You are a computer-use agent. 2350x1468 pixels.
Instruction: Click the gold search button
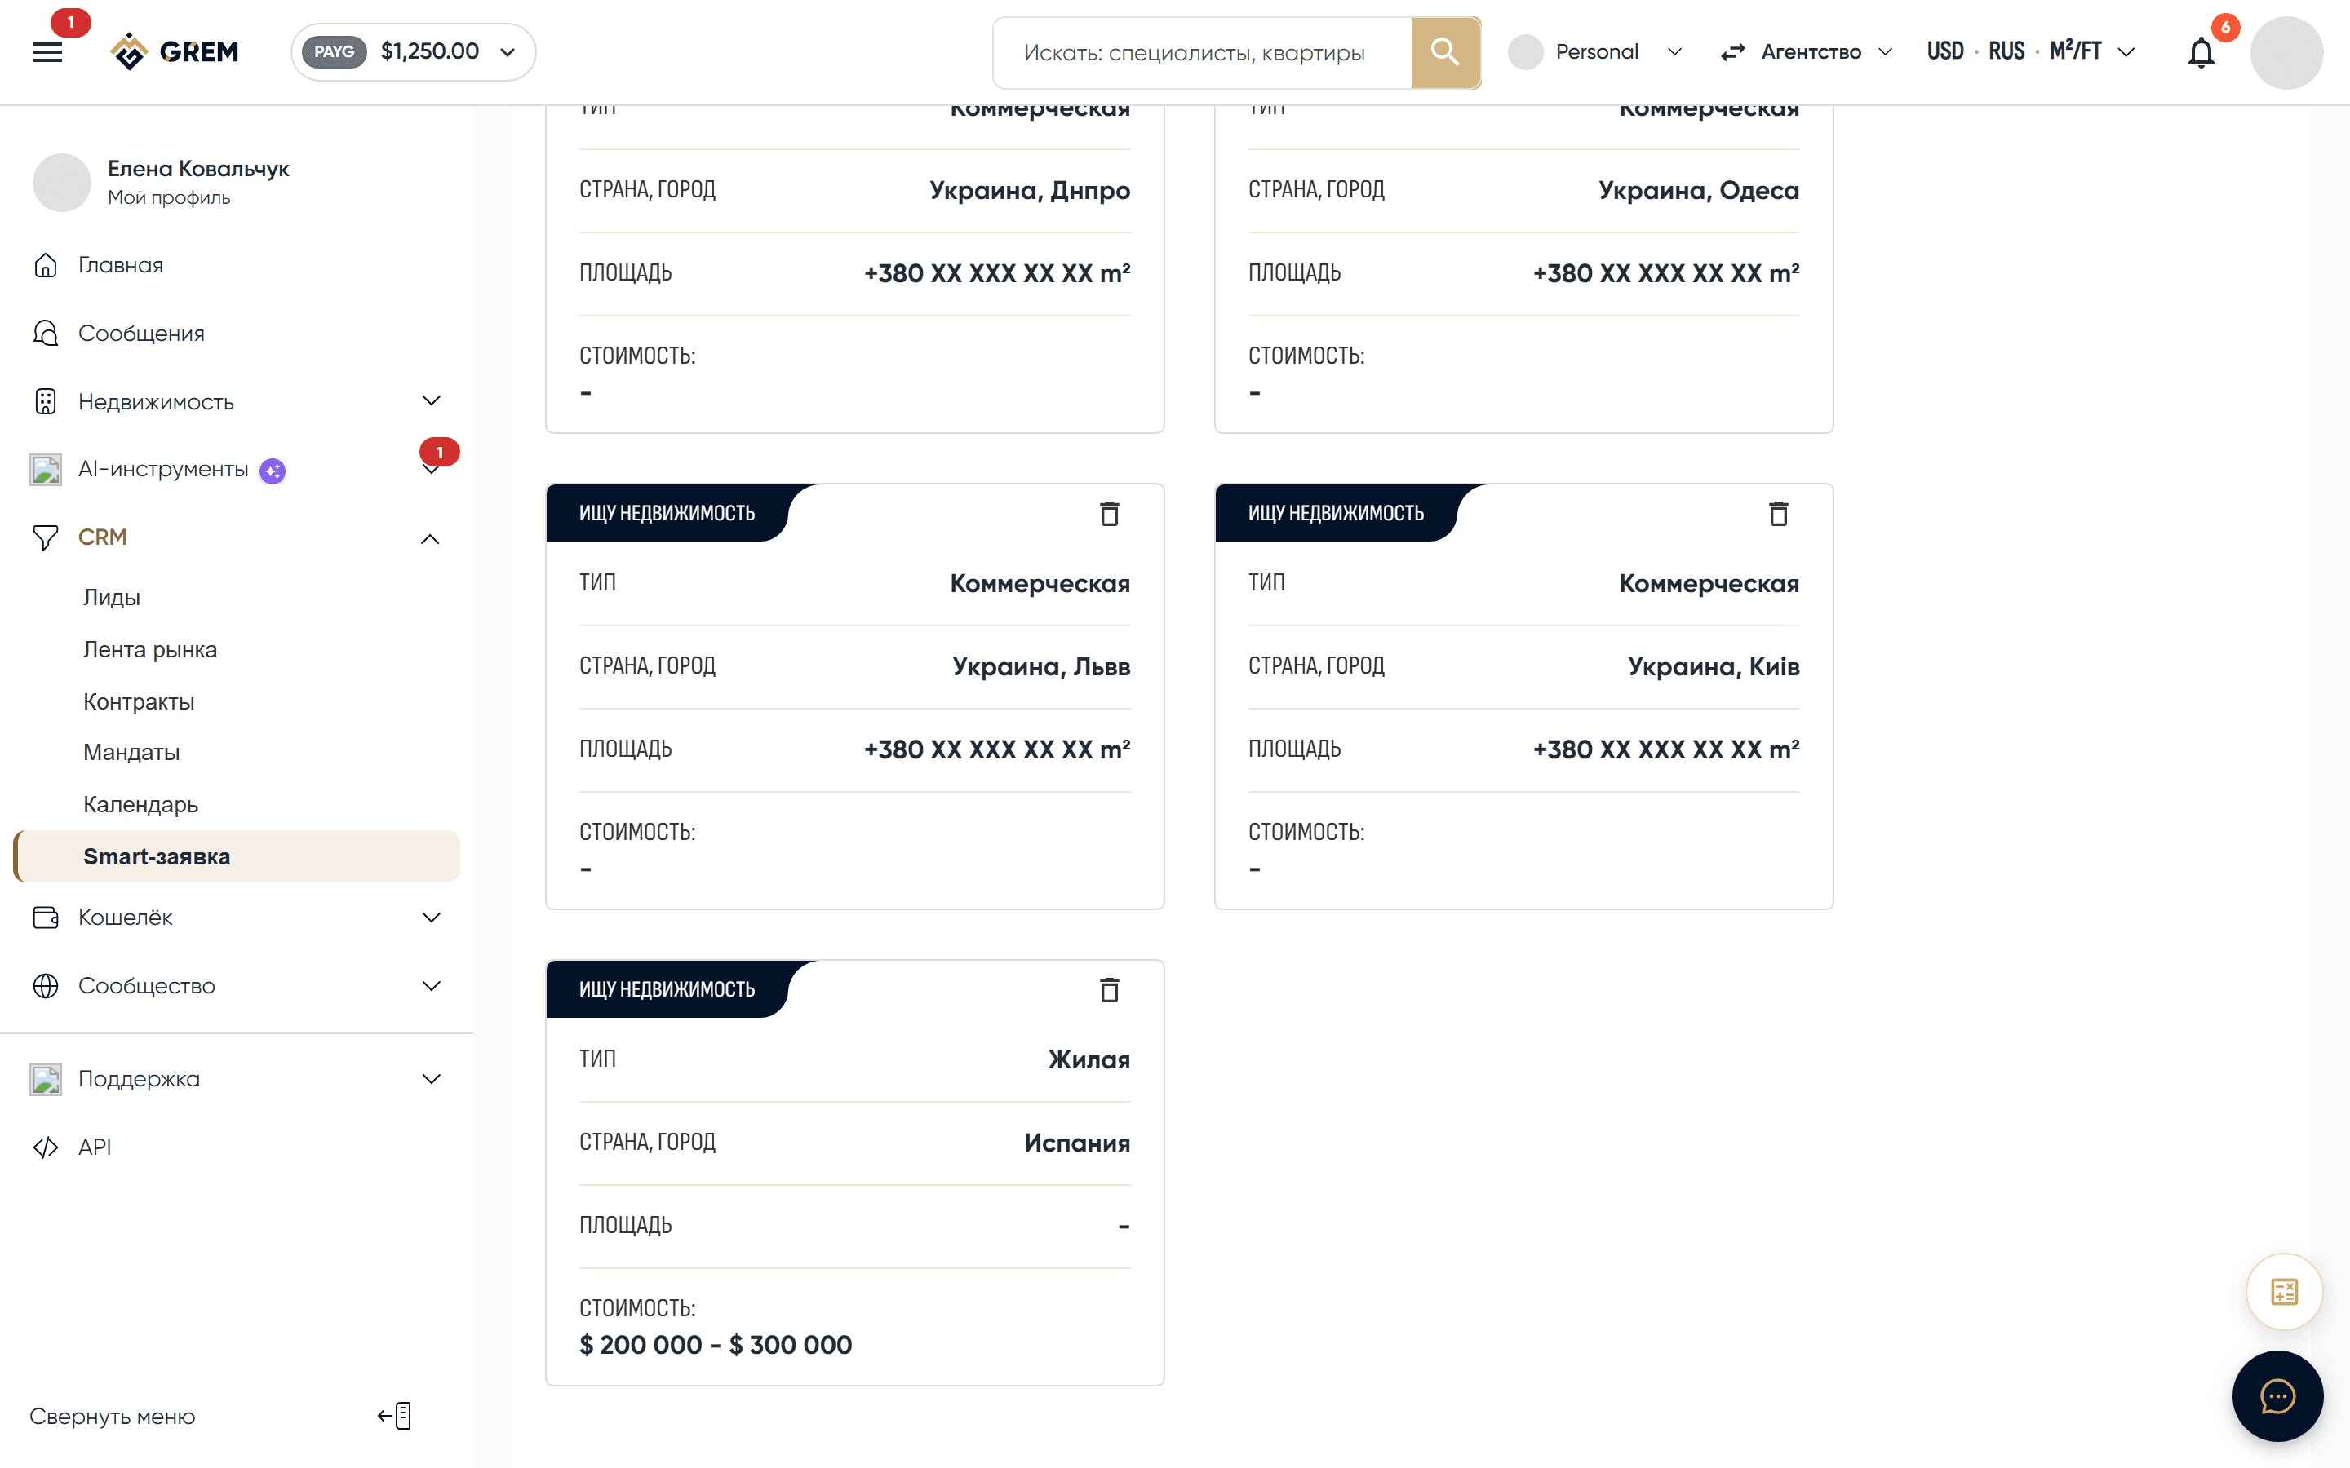pyautogui.click(x=1445, y=52)
